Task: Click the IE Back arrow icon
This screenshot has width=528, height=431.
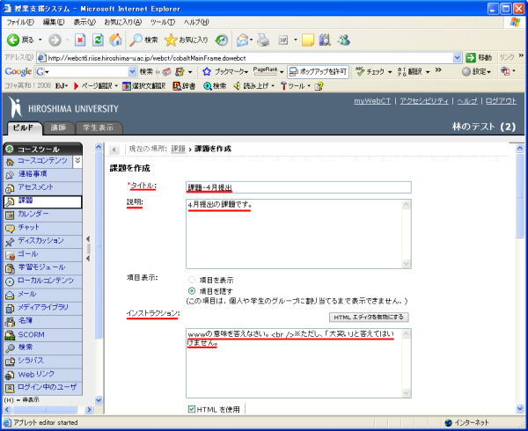Action: tap(13, 40)
